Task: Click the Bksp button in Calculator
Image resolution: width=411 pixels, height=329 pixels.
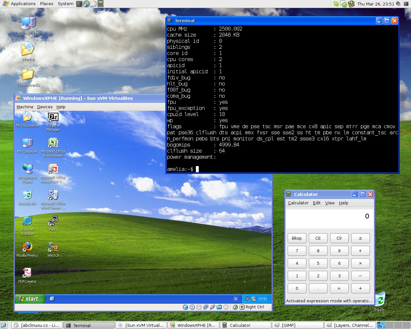Action: coord(297,238)
